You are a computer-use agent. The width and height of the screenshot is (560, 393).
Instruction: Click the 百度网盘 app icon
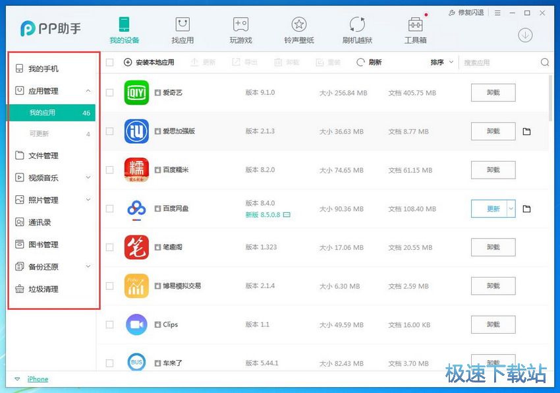[x=136, y=209]
